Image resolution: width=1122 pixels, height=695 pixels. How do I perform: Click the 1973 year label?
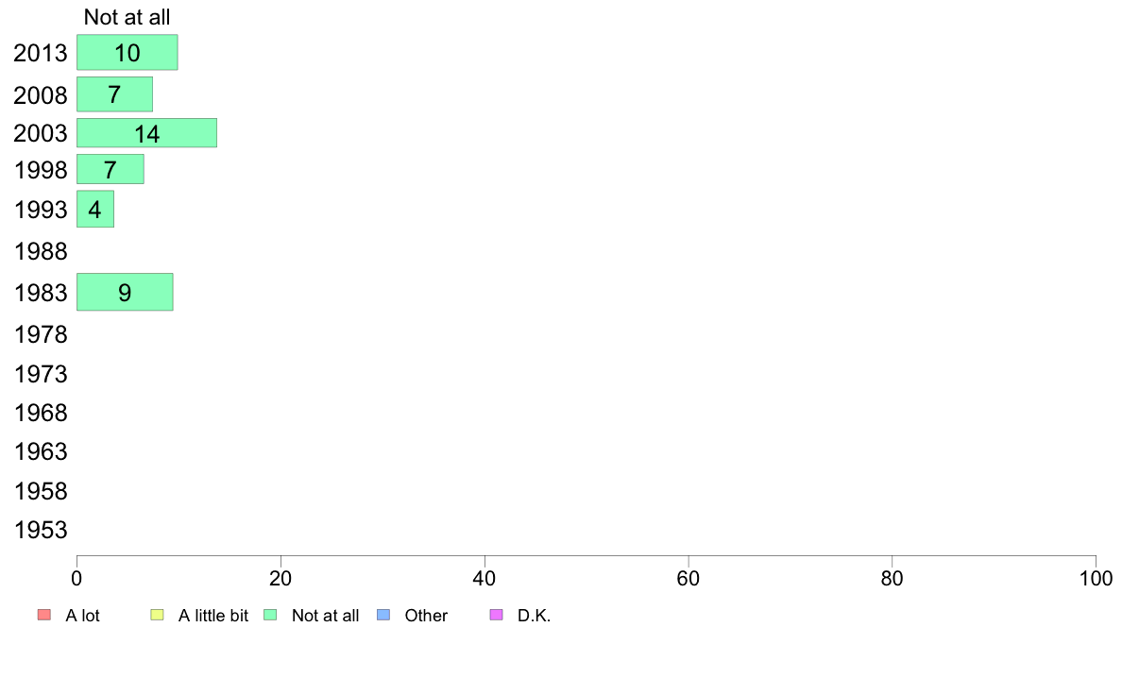click(x=41, y=374)
